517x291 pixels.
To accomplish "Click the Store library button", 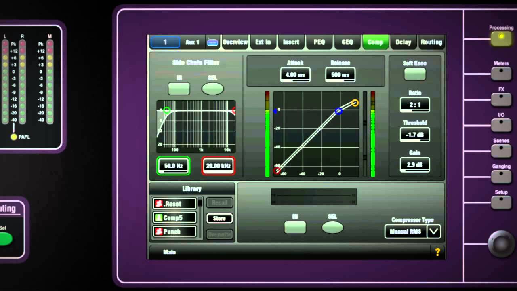I will coord(219,218).
